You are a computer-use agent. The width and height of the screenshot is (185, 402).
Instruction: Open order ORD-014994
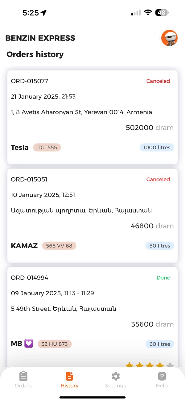(x=30, y=278)
